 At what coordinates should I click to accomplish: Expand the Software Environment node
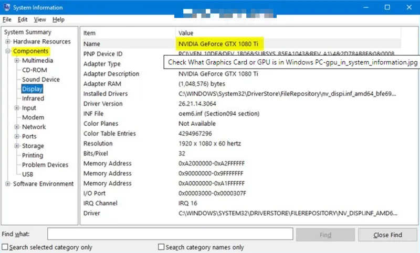pyautogui.click(x=8, y=183)
